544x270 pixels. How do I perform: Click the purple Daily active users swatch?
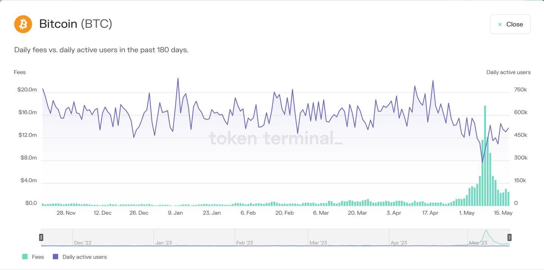55,257
